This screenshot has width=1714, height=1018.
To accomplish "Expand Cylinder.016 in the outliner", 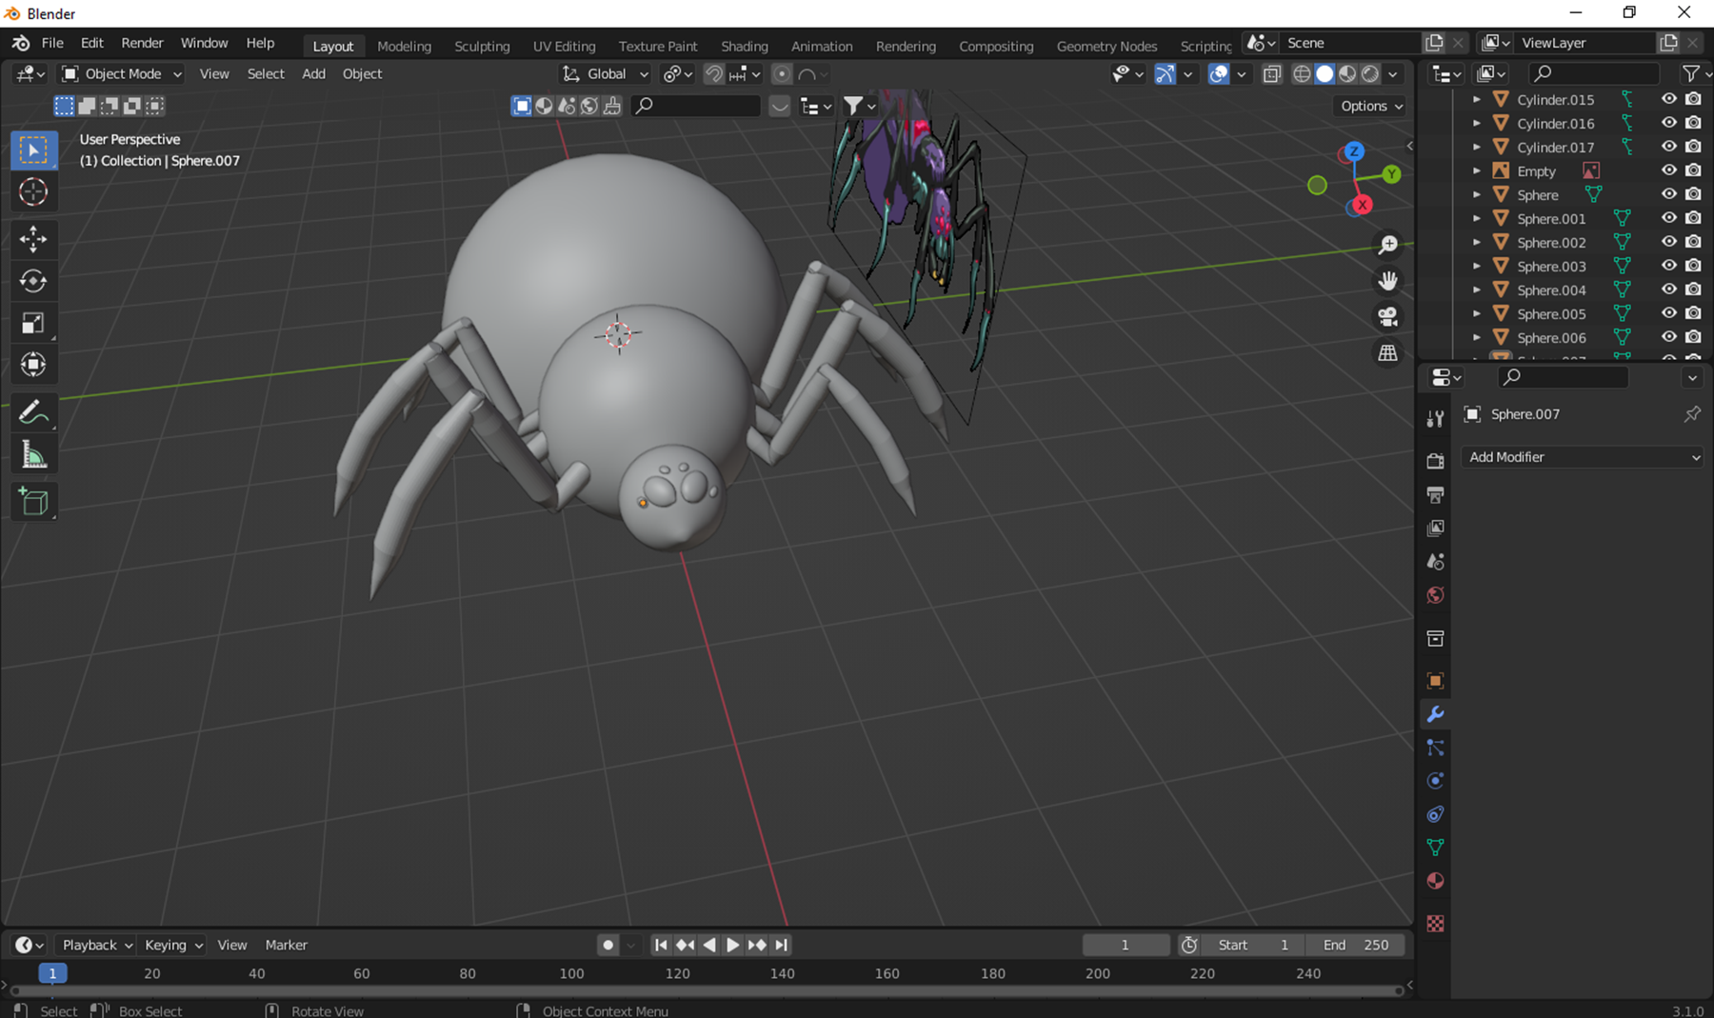I will point(1477,123).
